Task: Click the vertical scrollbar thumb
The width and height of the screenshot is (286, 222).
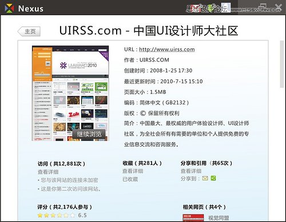Action: tap(282, 64)
